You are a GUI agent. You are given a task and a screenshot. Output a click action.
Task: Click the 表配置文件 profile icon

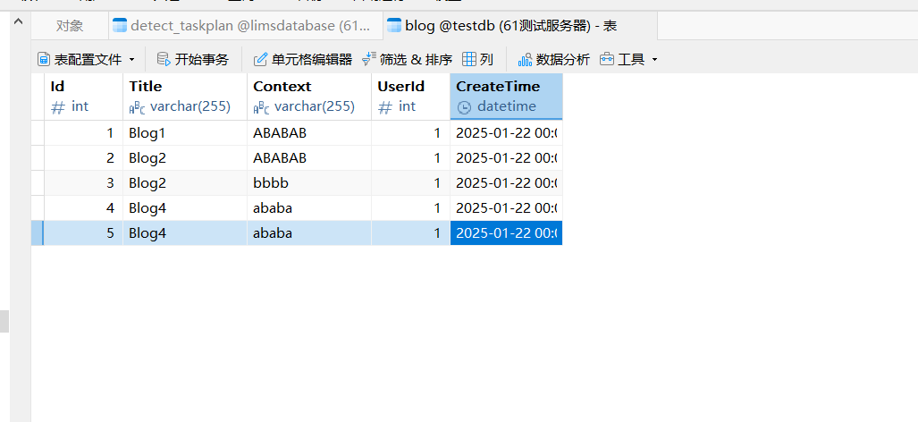coord(44,60)
